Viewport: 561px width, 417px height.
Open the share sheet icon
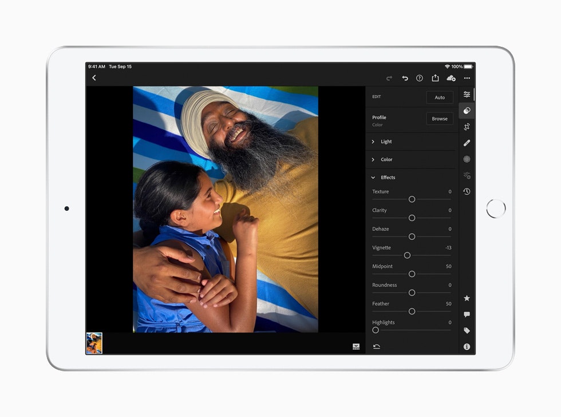(436, 78)
